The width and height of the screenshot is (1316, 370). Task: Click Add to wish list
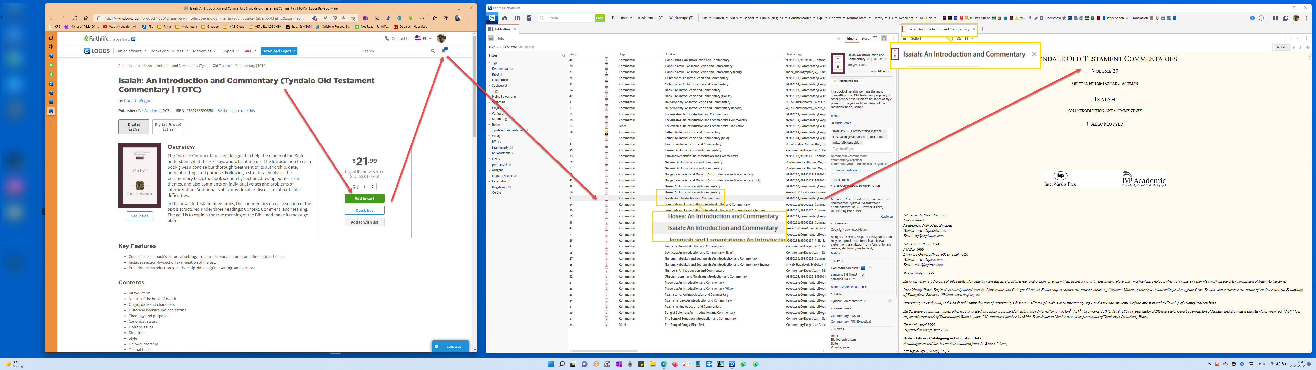[364, 222]
